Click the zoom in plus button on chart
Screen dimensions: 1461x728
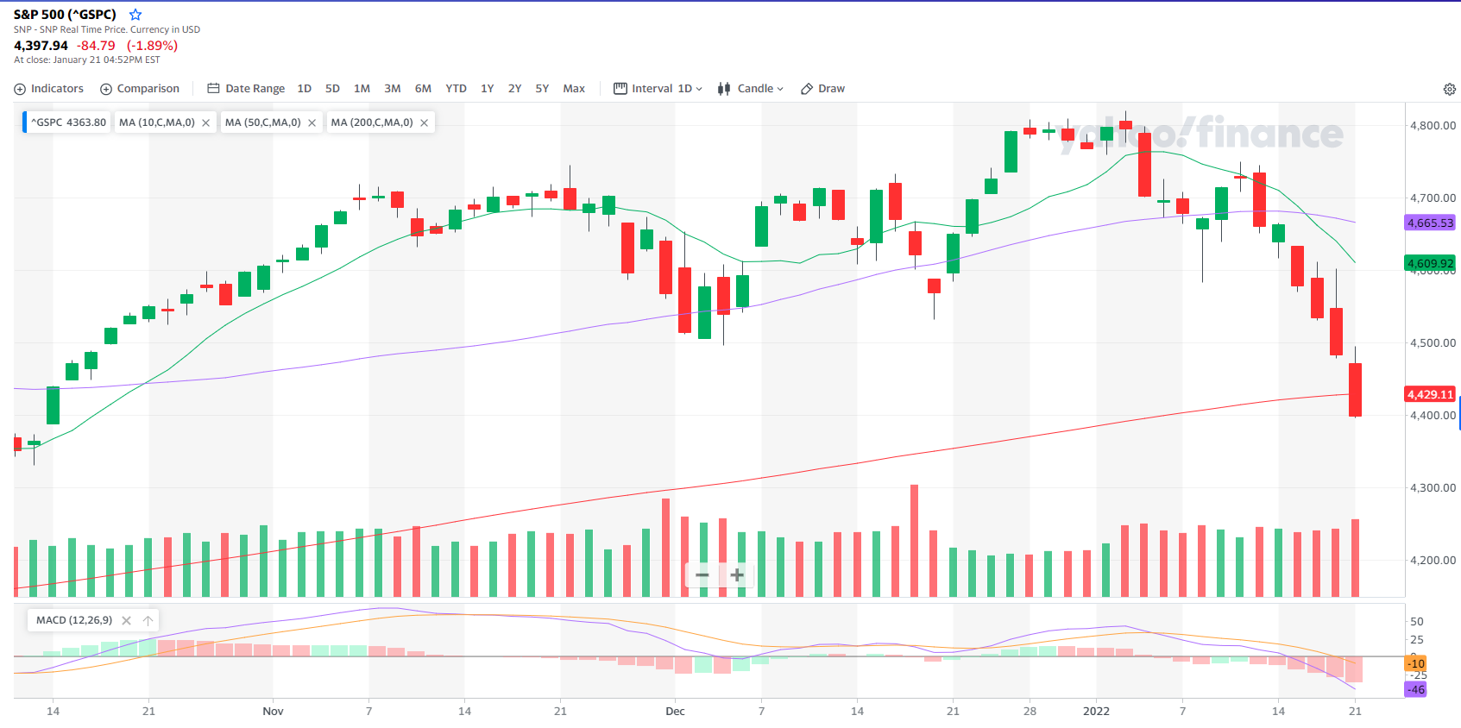pos(737,574)
